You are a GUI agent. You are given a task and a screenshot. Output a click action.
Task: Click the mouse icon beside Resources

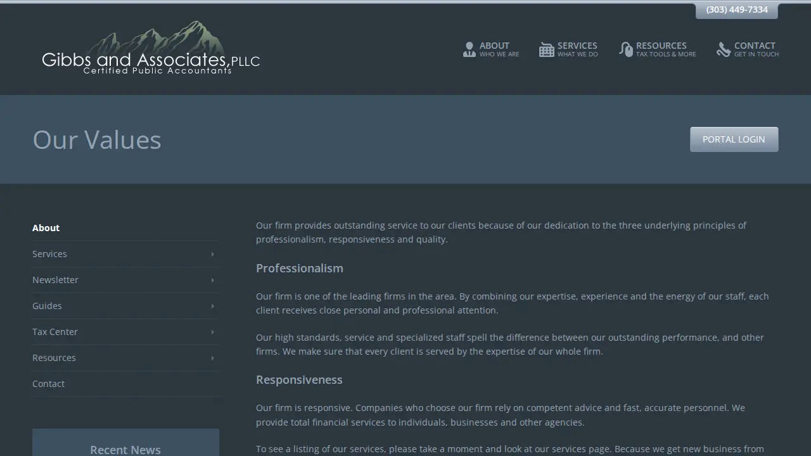[x=625, y=49]
